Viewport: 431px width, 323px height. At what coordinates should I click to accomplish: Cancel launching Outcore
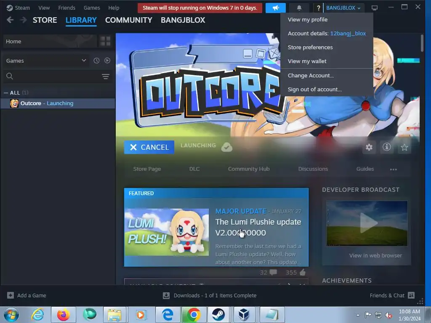click(x=149, y=147)
